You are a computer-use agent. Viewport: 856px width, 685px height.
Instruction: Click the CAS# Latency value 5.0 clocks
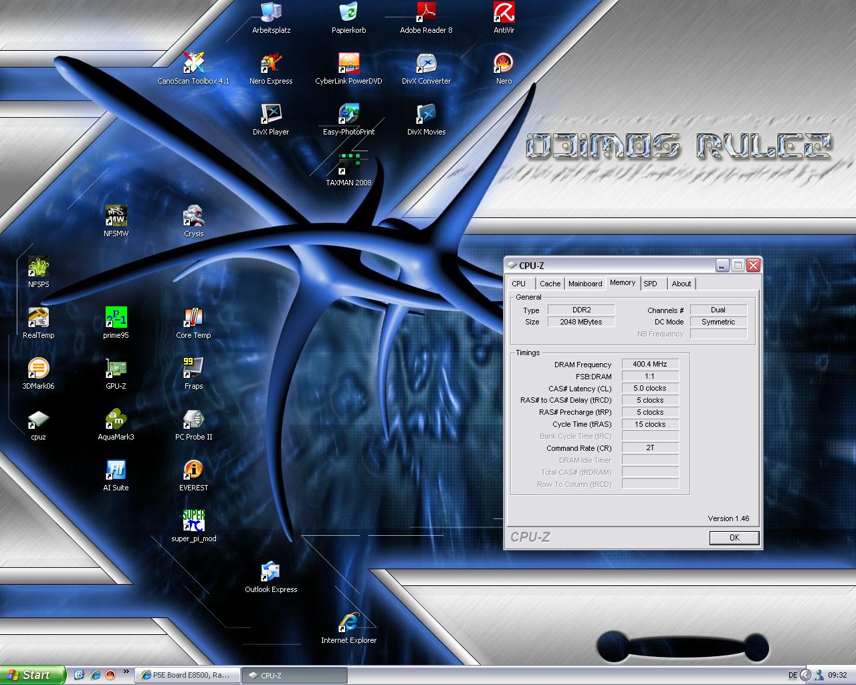point(650,388)
